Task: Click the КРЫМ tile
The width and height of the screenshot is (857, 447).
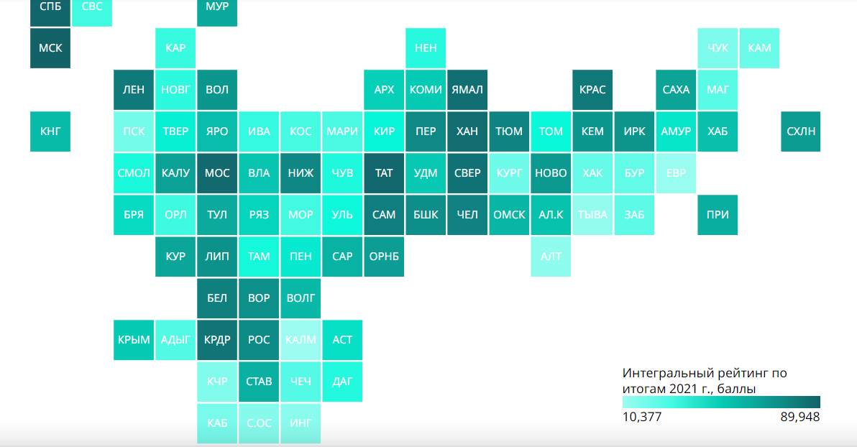Action: (134, 340)
